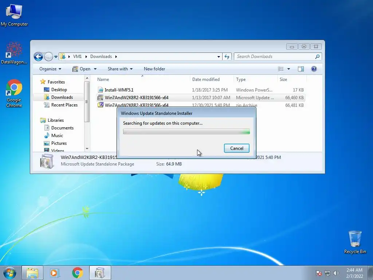Screen dimensions: 373x280
Task: Open the taskbar clock showing 2:44 AM
Action: [x=354, y=273]
